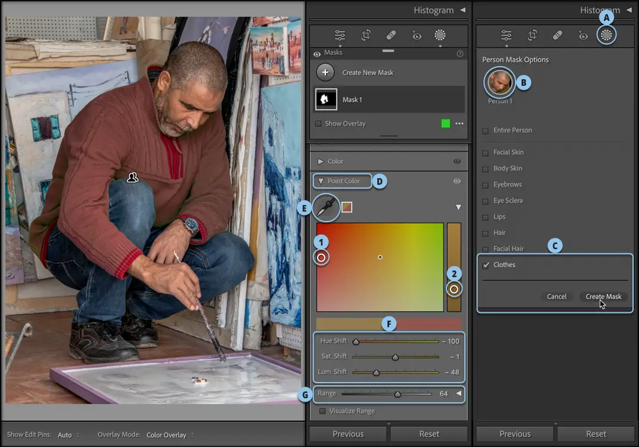The height and width of the screenshot is (447, 639).
Task: Uncheck the Clothes checkbox
Action: click(x=486, y=265)
